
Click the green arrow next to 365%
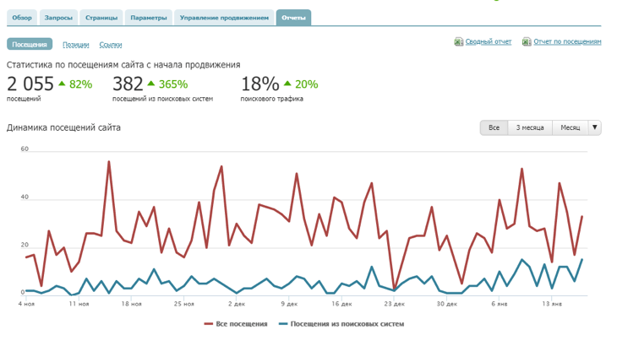tap(151, 83)
